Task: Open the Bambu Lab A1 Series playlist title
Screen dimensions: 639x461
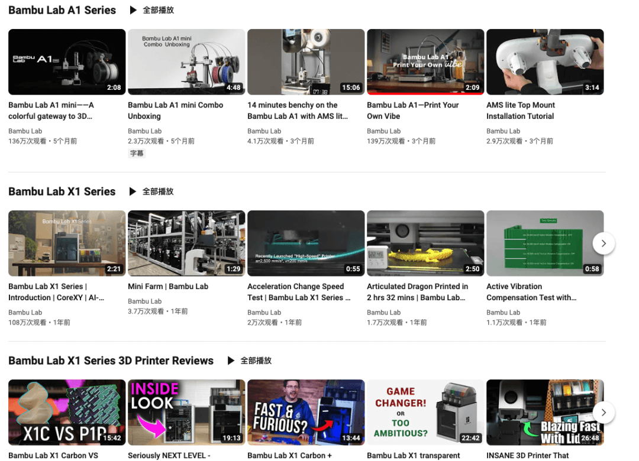Action: coord(62,10)
